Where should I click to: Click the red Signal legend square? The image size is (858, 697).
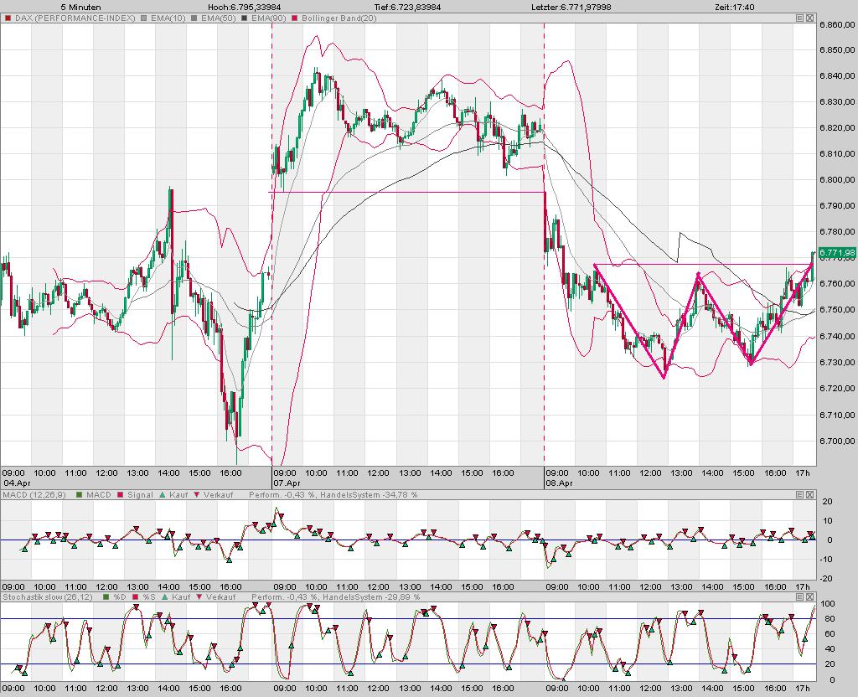(x=121, y=494)
